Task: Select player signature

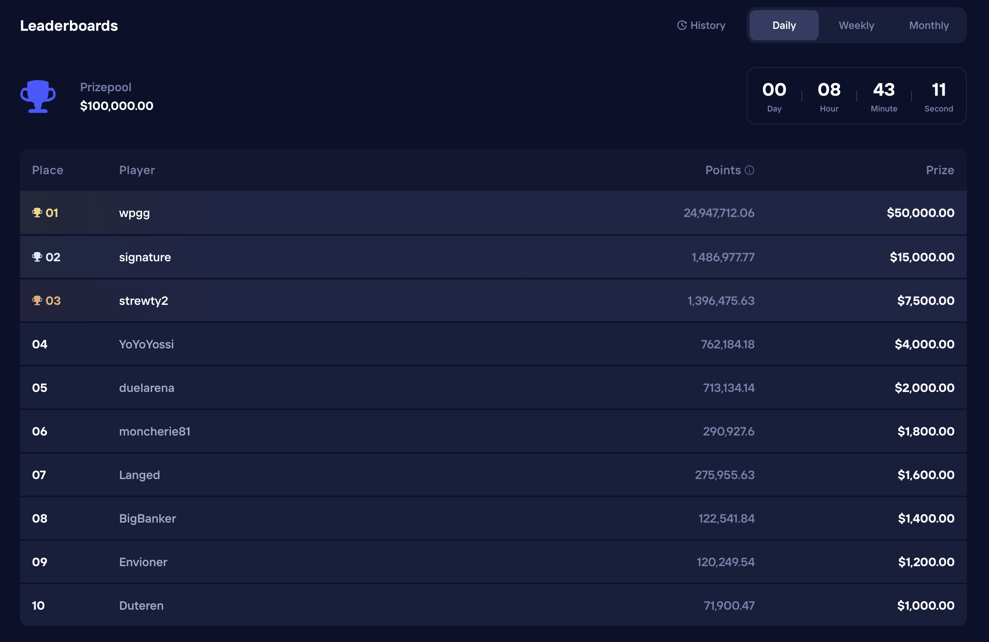Action: click(x=145, y=258)
